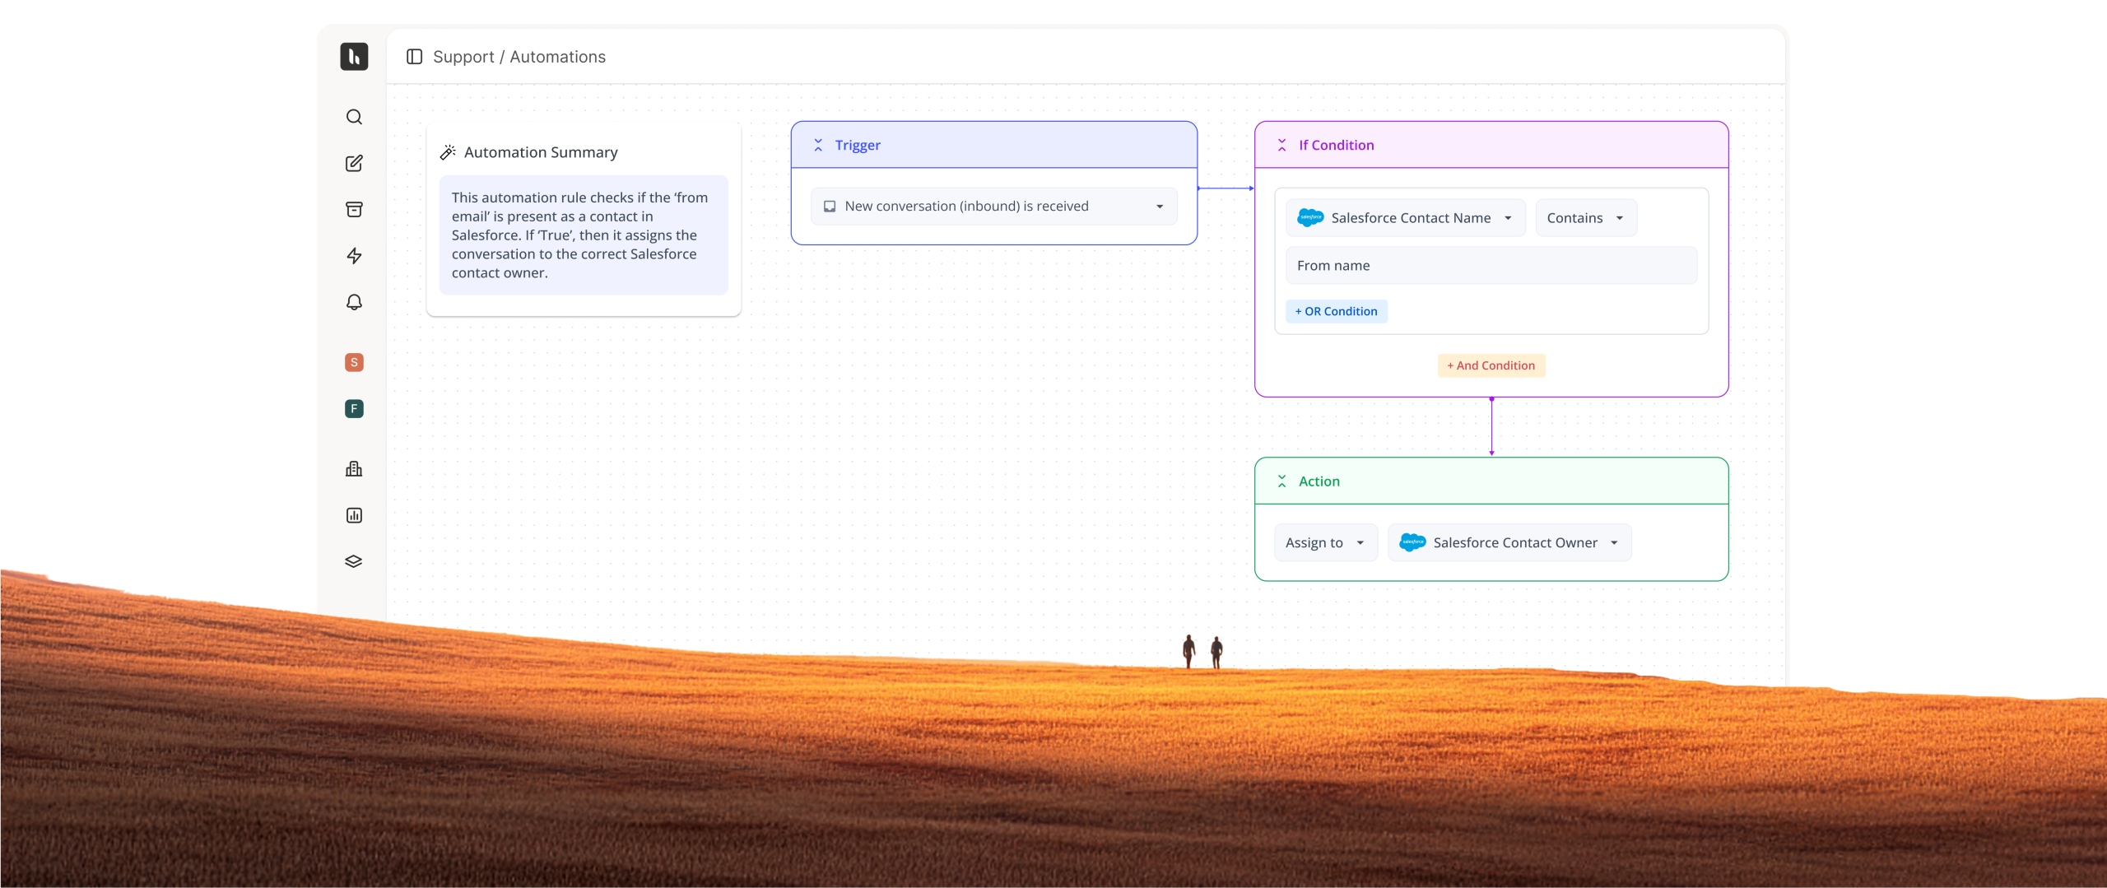Open the lightning bolt automations icon
Viewport: 2107px width, 888px height.
pos(354,256)
